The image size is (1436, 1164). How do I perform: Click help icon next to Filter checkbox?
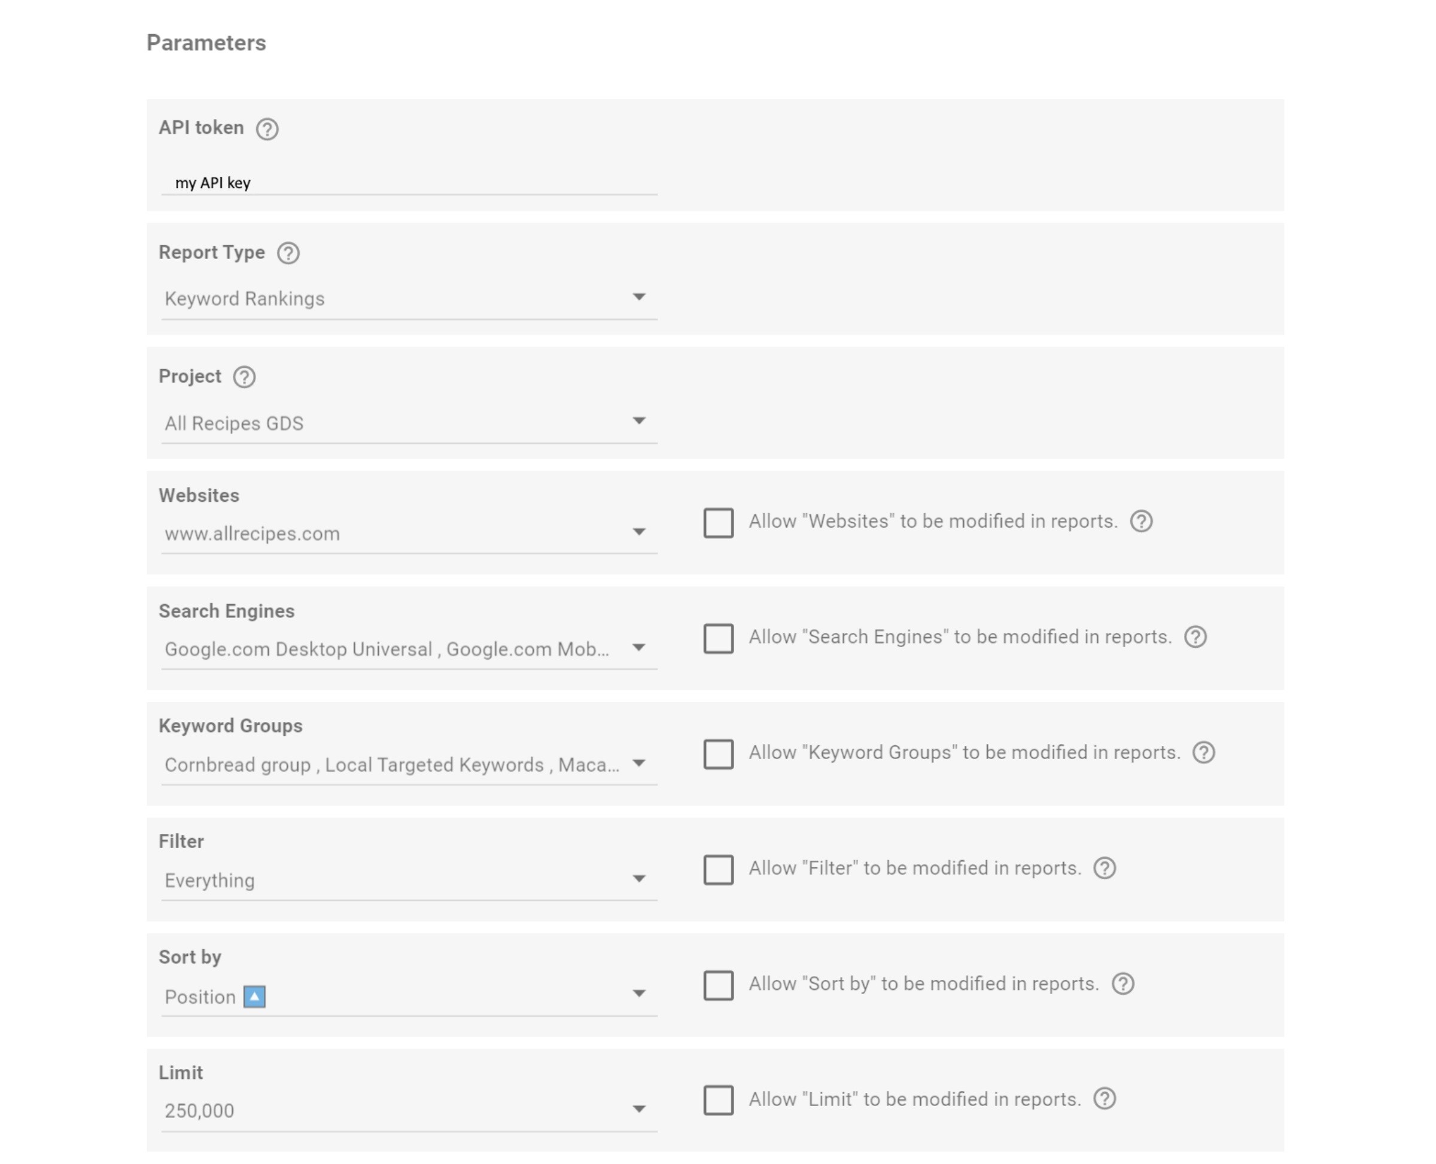tap(1105, 869)
